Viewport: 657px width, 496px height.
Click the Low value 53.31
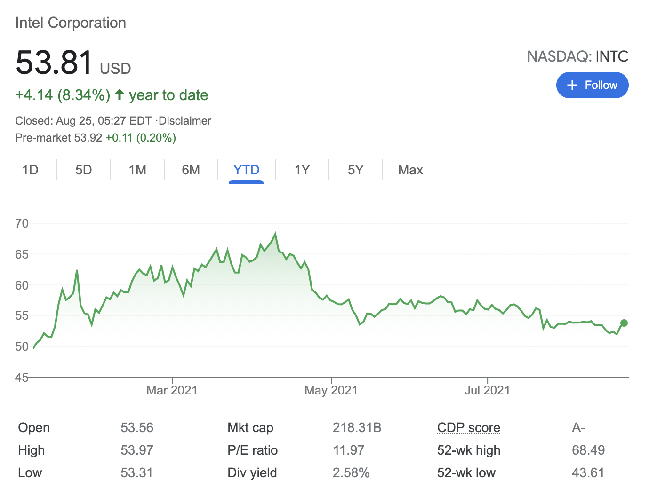pyautogui.click(x=137, y=472)
